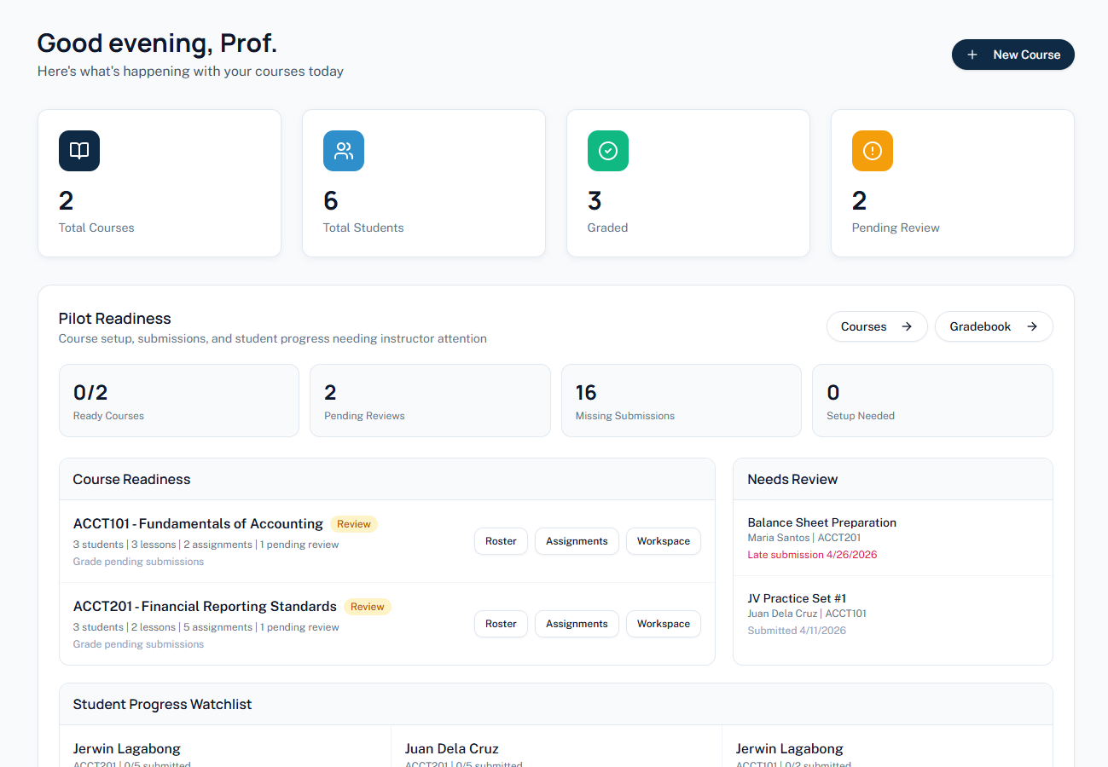Click the people icon above Total Students
The height and width of the screenshot is (767, 1108).
(x=344, y=151)
